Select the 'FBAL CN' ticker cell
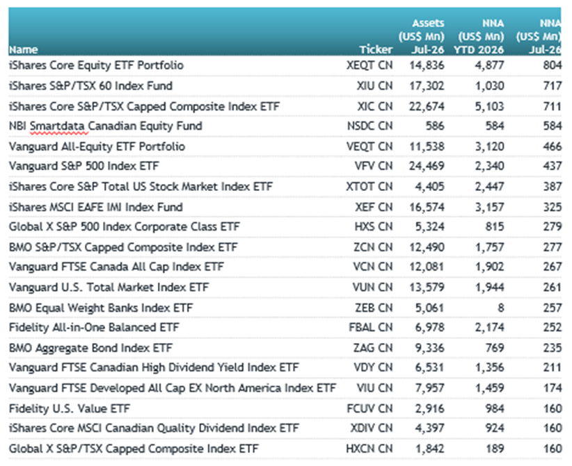The image size is (572, 466). [371, 327]
